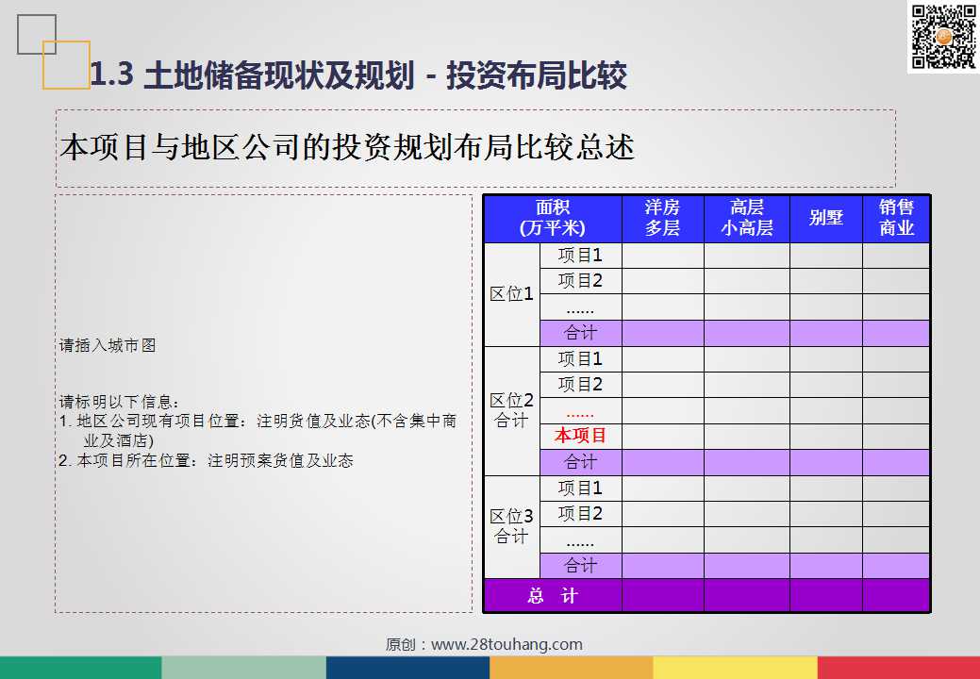This screenshot has width=980, height=679.
Task: Click the red 本项目 table cell
Action: (581, 436)
